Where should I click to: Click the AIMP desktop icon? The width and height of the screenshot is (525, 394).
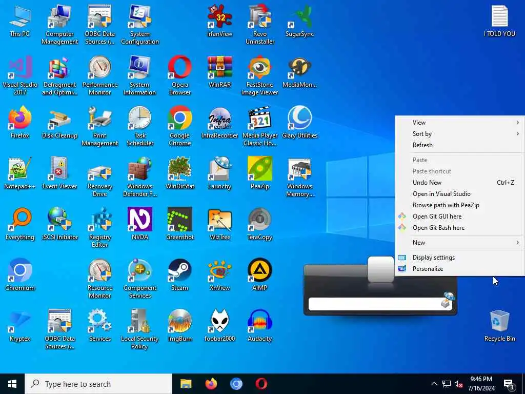260,275
